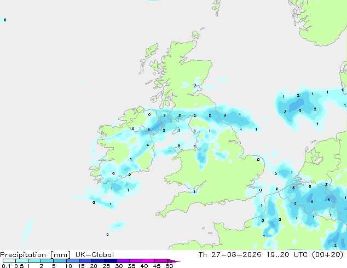
Task: Click the 1–2 mm legend color swatch
Action: tap(34, 261)
